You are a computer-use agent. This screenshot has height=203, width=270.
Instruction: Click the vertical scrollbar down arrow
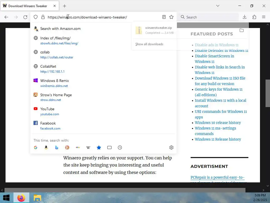click(x=268, y=186)
